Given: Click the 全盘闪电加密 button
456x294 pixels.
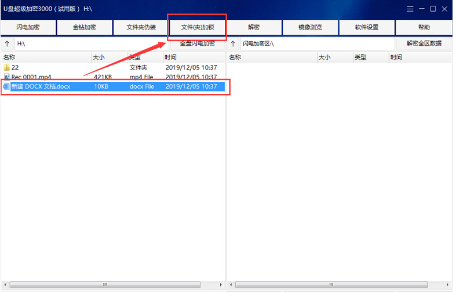Looking at the screenshot, I should pyautogui.click(x=197, y=43).
